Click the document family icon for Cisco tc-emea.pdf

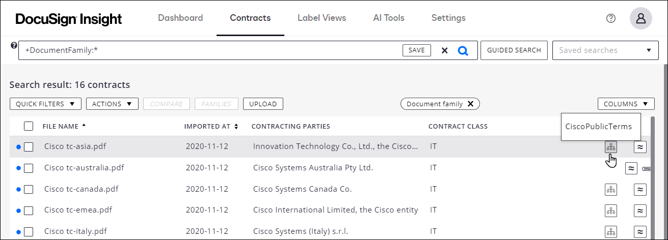point(610,211)
